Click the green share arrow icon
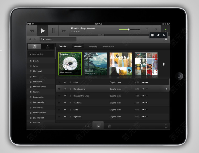 [x=165, y=30]
